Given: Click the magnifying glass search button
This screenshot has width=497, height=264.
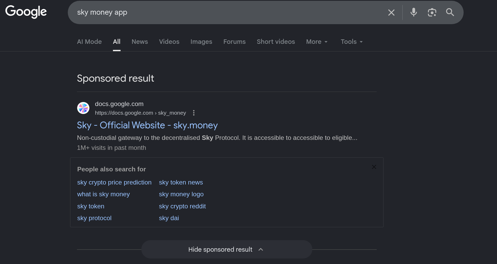Looking at the screenshot, I should pos(450,12).
